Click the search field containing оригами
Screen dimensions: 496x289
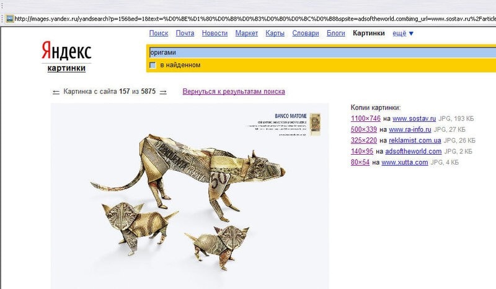tap(322, 53)
